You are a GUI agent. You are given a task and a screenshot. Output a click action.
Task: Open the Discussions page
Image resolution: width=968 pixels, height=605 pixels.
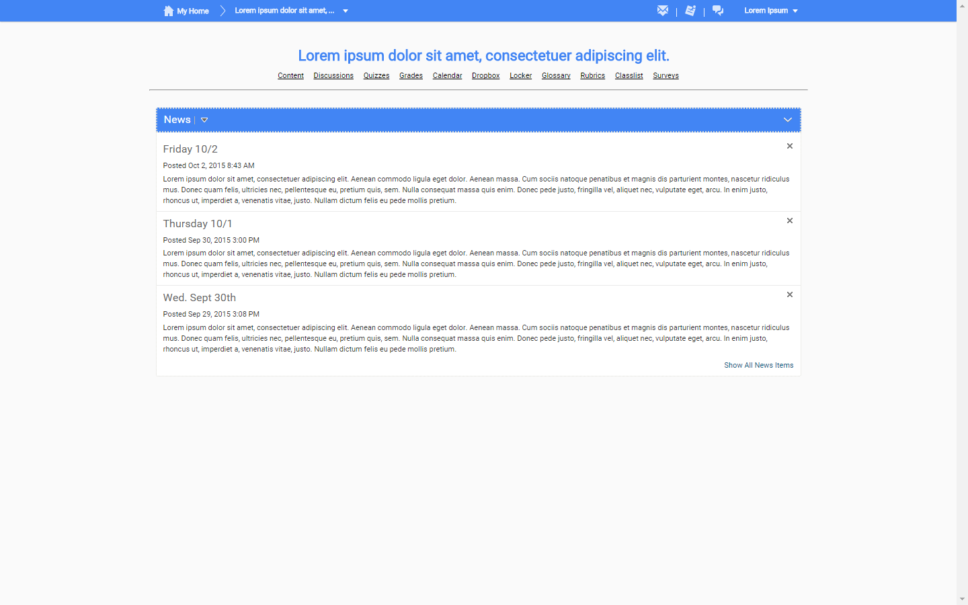333,75
